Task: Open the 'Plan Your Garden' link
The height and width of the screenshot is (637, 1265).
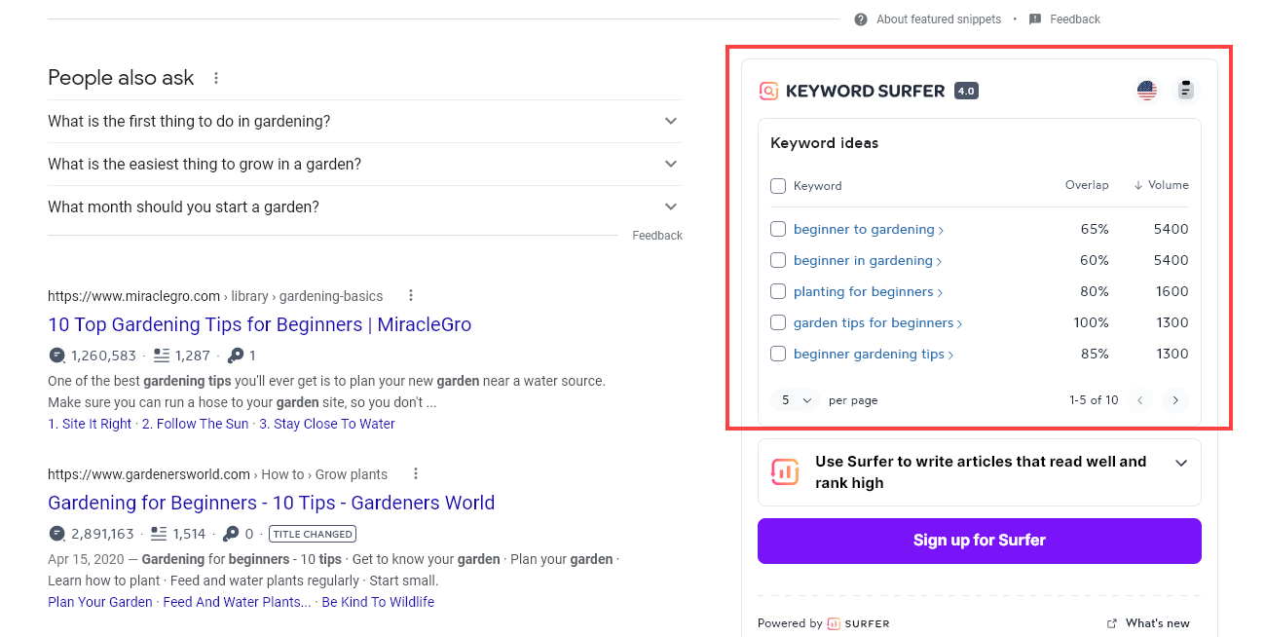Action: pyautogui.click(x=99, y=602)
